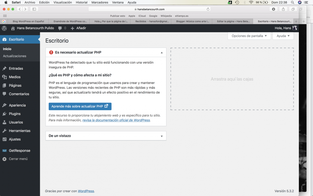Open site home icon for Hans Betancourth Pulido
Image resolution: width=313 pixels, height=196 pixels.
coord(13,28)
